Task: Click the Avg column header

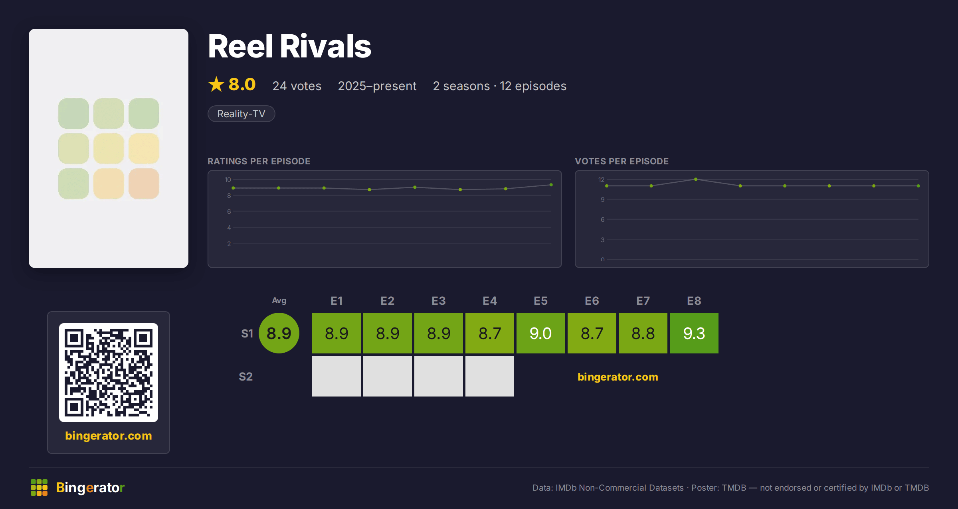Action: (279, 300)
